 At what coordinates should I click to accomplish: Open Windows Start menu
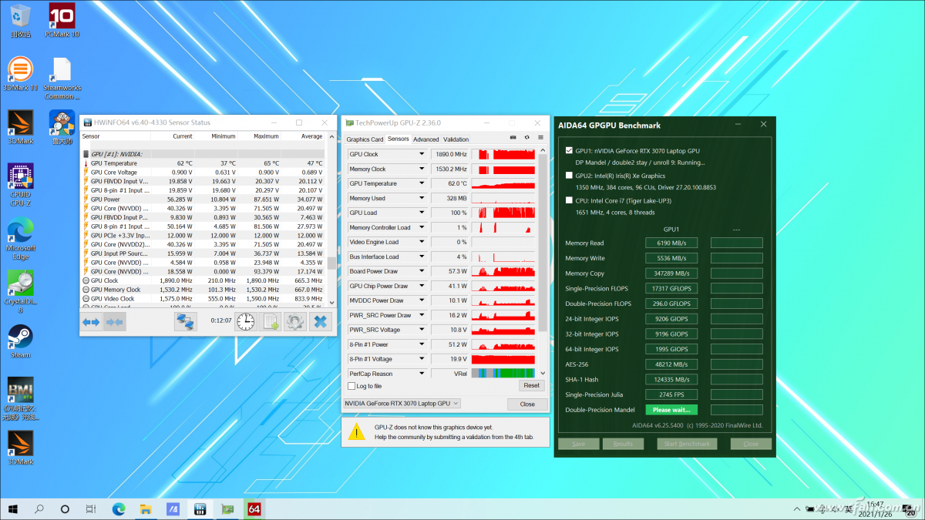click(x=13, y=509)
